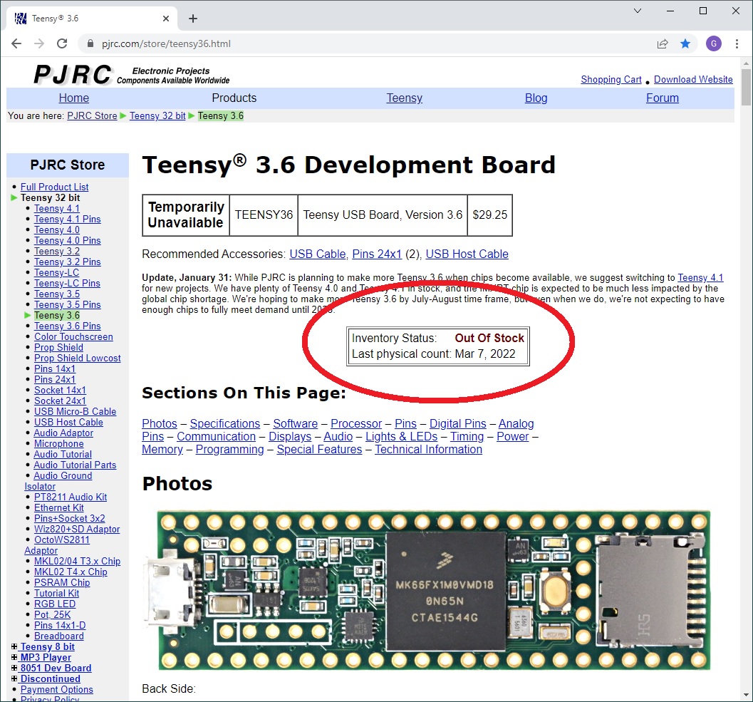Screen dimensions: 753x702
Task: Open a new tab with plus icon
Action: point(193,19)
